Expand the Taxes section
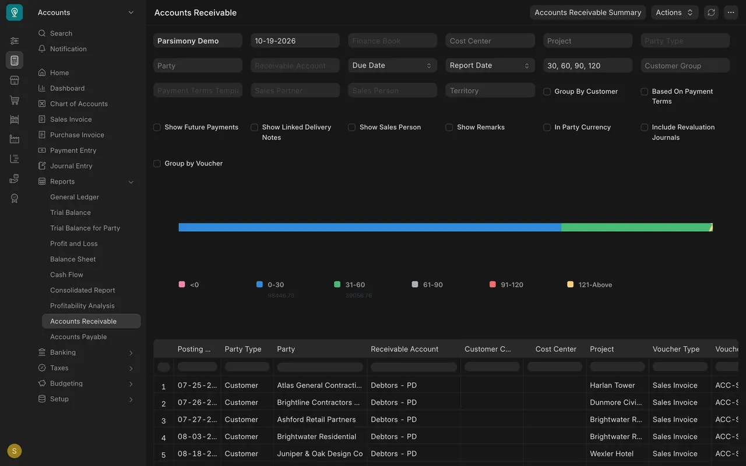This screenshot has height=466, width=746. click(131, 368)
